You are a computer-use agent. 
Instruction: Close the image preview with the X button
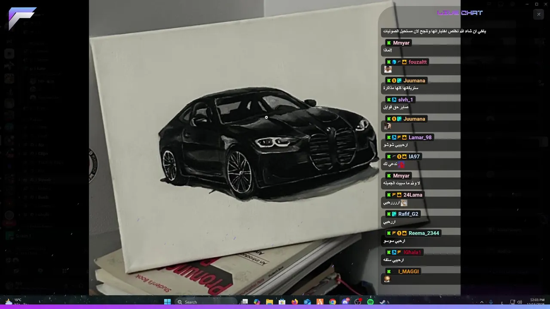coord(538,14)
